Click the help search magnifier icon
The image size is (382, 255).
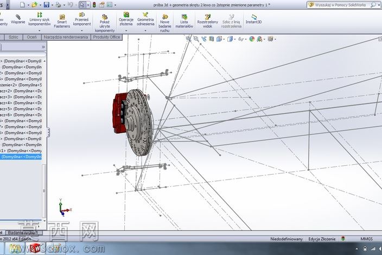point(373,5)
